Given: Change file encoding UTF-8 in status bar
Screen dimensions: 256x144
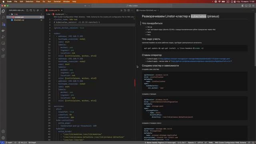Looking at the screenshot, I should 200,143.
